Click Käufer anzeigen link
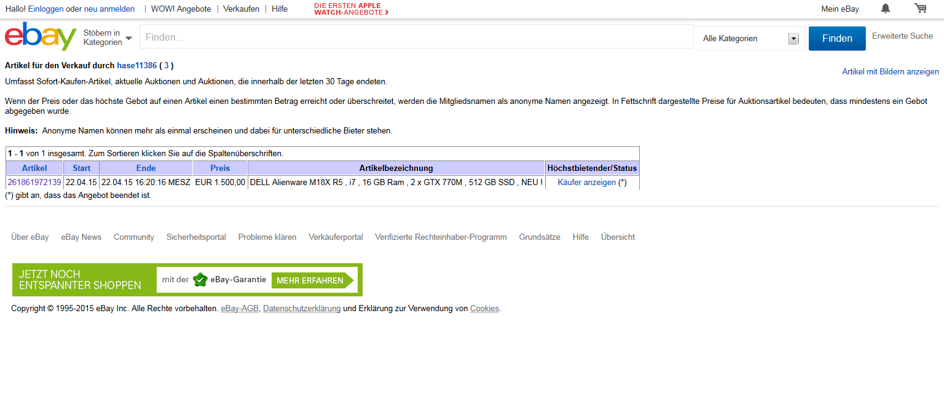This screenshot has width=944, height=412. click(586, 183)
